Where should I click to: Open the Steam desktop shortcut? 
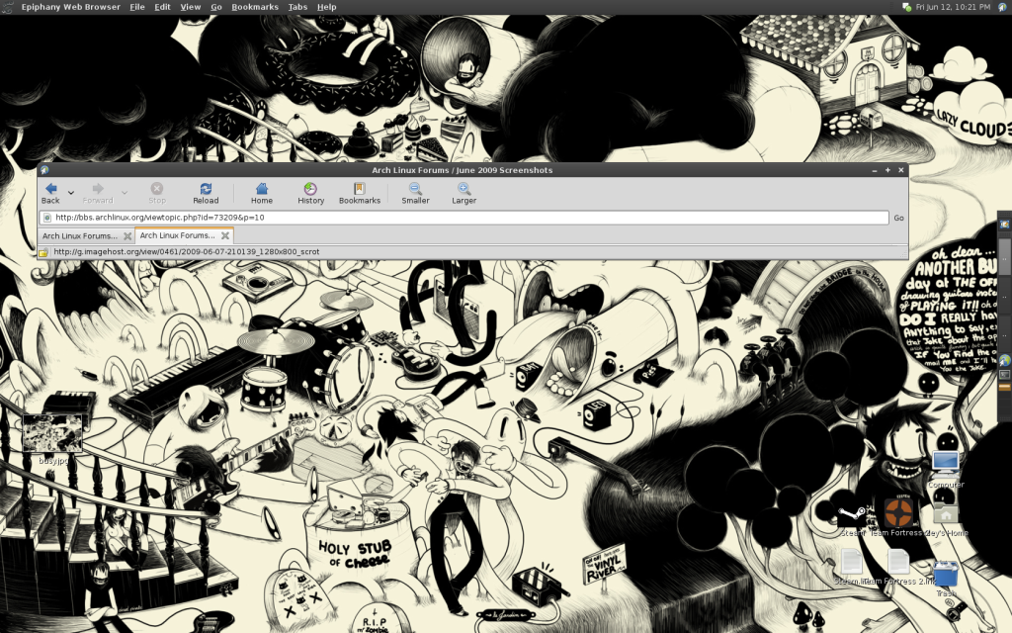tap(850, 514)
